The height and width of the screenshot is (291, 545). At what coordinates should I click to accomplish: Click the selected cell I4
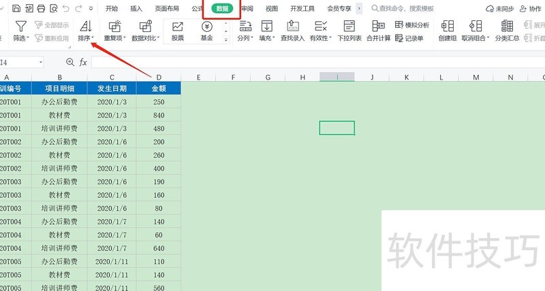(x=337, y=128)
